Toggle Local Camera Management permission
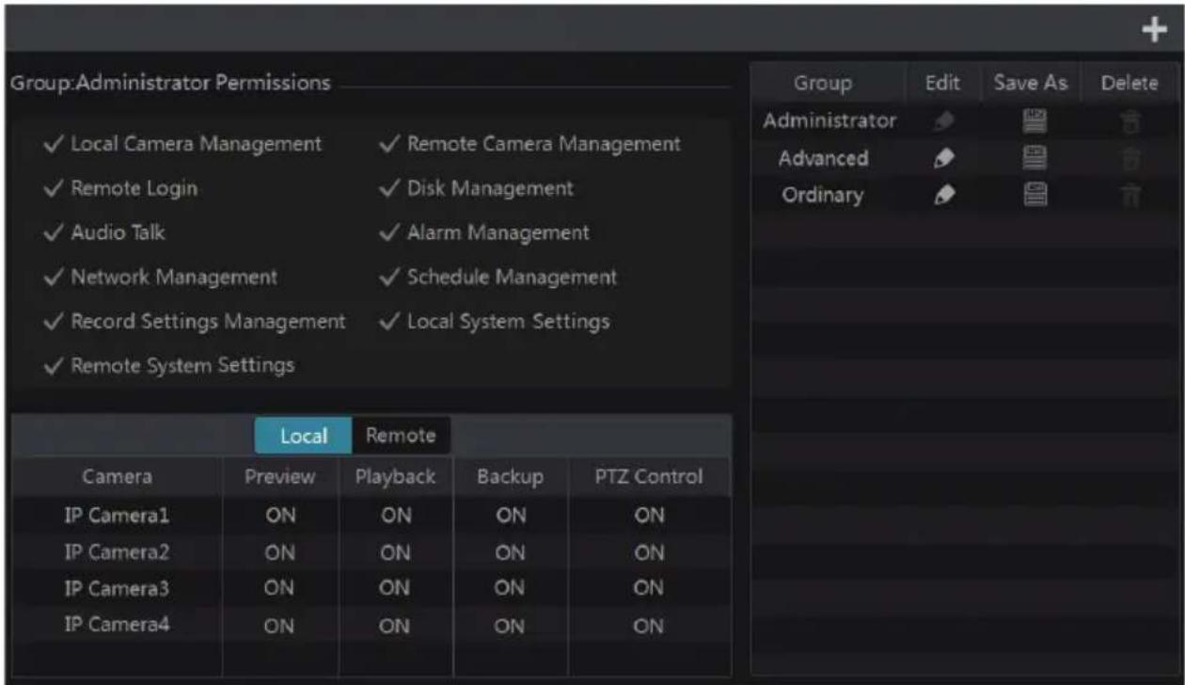Image resolution: width=1185 pixels, height=685 pixels. point(183,145)
